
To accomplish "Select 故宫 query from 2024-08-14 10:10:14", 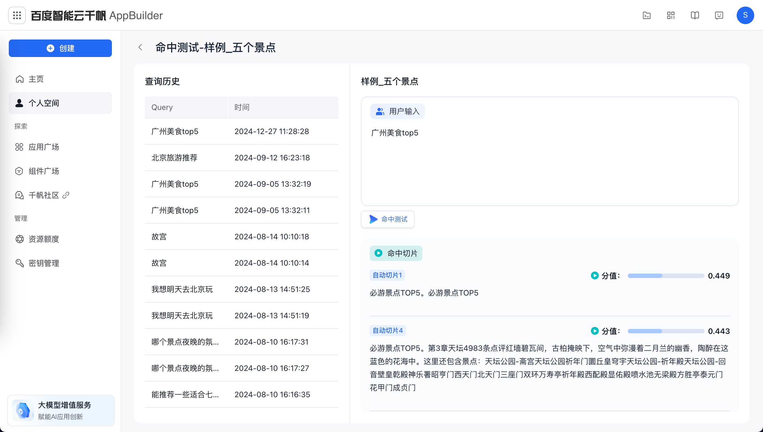I will (241, 263).
